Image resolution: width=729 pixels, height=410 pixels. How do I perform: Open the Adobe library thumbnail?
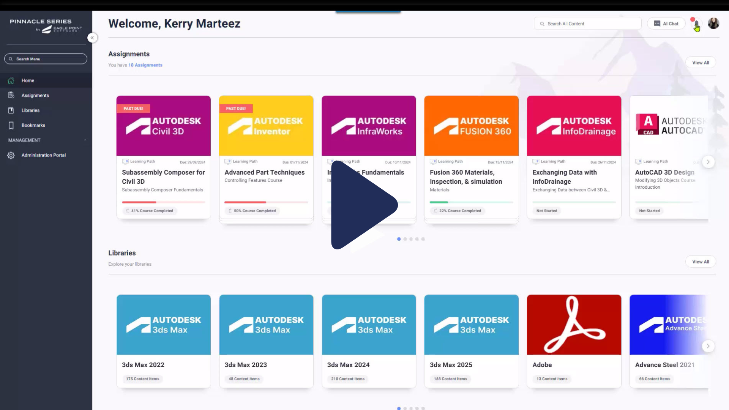(574, 325)
